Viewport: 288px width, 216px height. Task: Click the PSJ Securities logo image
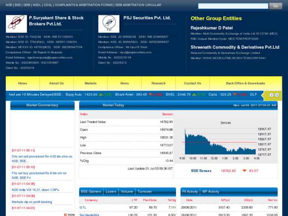pos(109,24)
